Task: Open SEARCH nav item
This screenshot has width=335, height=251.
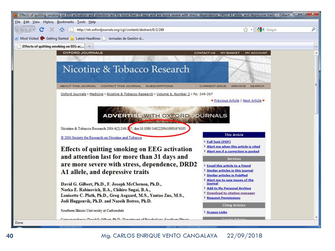Action: [x=257, y=86]
